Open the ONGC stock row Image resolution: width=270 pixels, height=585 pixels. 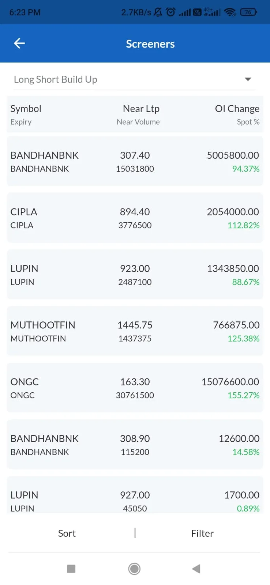point(135,388)
